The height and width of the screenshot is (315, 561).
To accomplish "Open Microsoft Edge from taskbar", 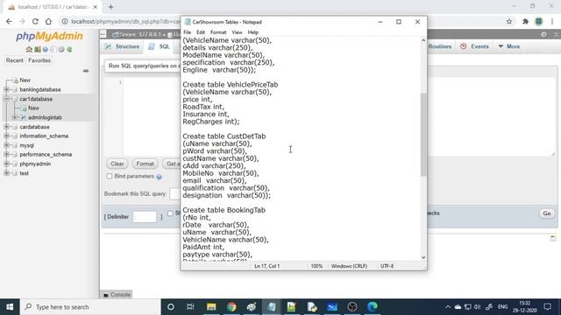I will 373,307.
